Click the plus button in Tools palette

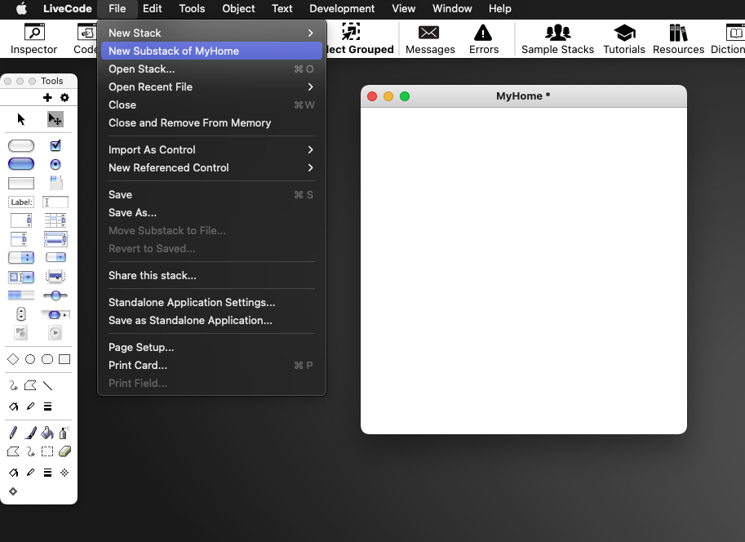tap(47, 98)
